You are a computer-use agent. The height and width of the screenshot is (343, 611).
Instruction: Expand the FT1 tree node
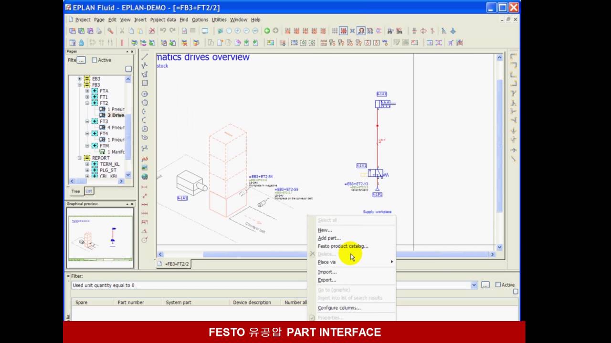[87, 97]
